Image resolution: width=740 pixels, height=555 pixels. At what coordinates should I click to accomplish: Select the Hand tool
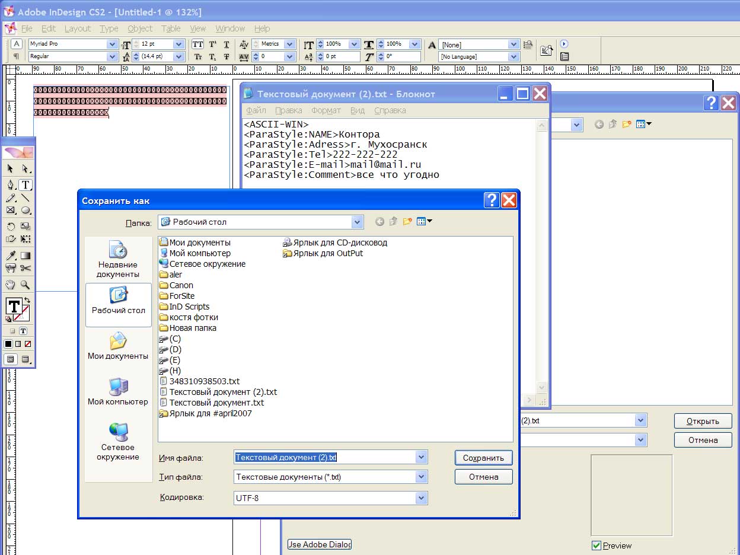coord(11,285)
